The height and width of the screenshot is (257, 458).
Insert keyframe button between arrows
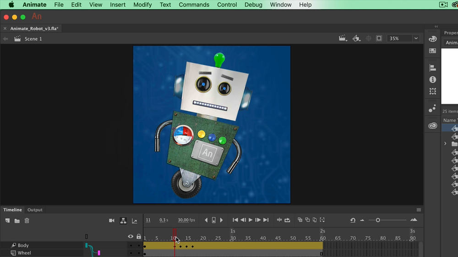214,220
